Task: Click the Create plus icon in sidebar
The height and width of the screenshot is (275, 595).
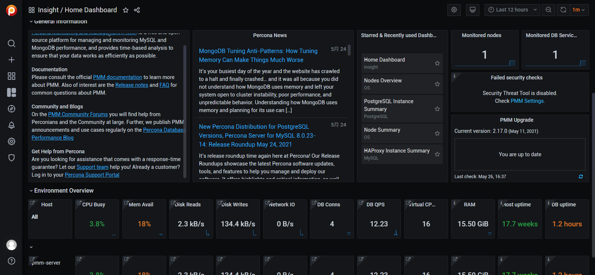Action: (x=12, y=60)
